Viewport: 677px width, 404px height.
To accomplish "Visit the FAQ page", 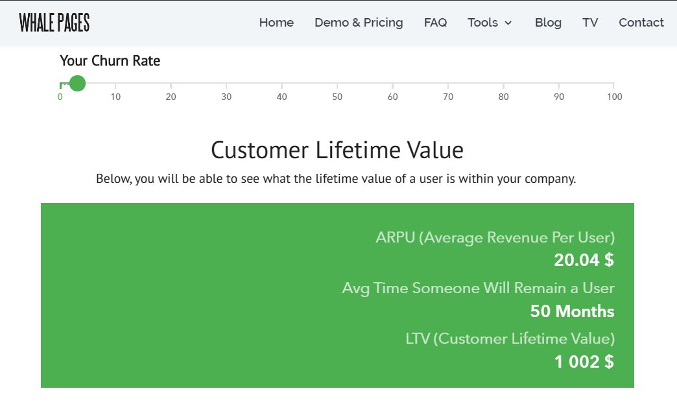I will point(435,23).
